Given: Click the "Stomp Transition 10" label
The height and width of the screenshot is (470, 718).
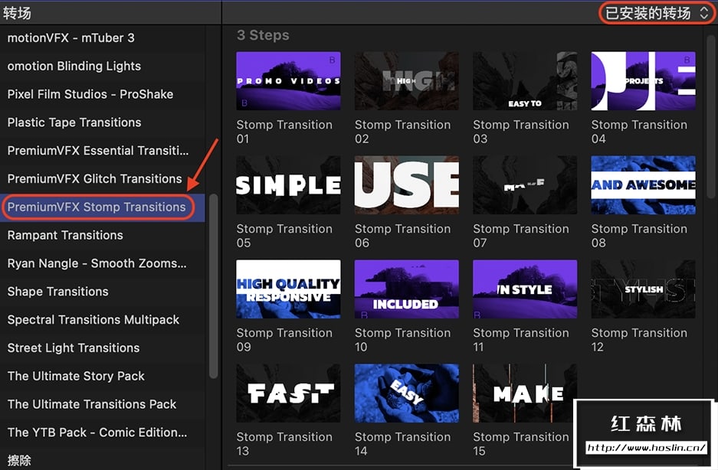Looking at the screenshot, I should click(x=402, y=340).
